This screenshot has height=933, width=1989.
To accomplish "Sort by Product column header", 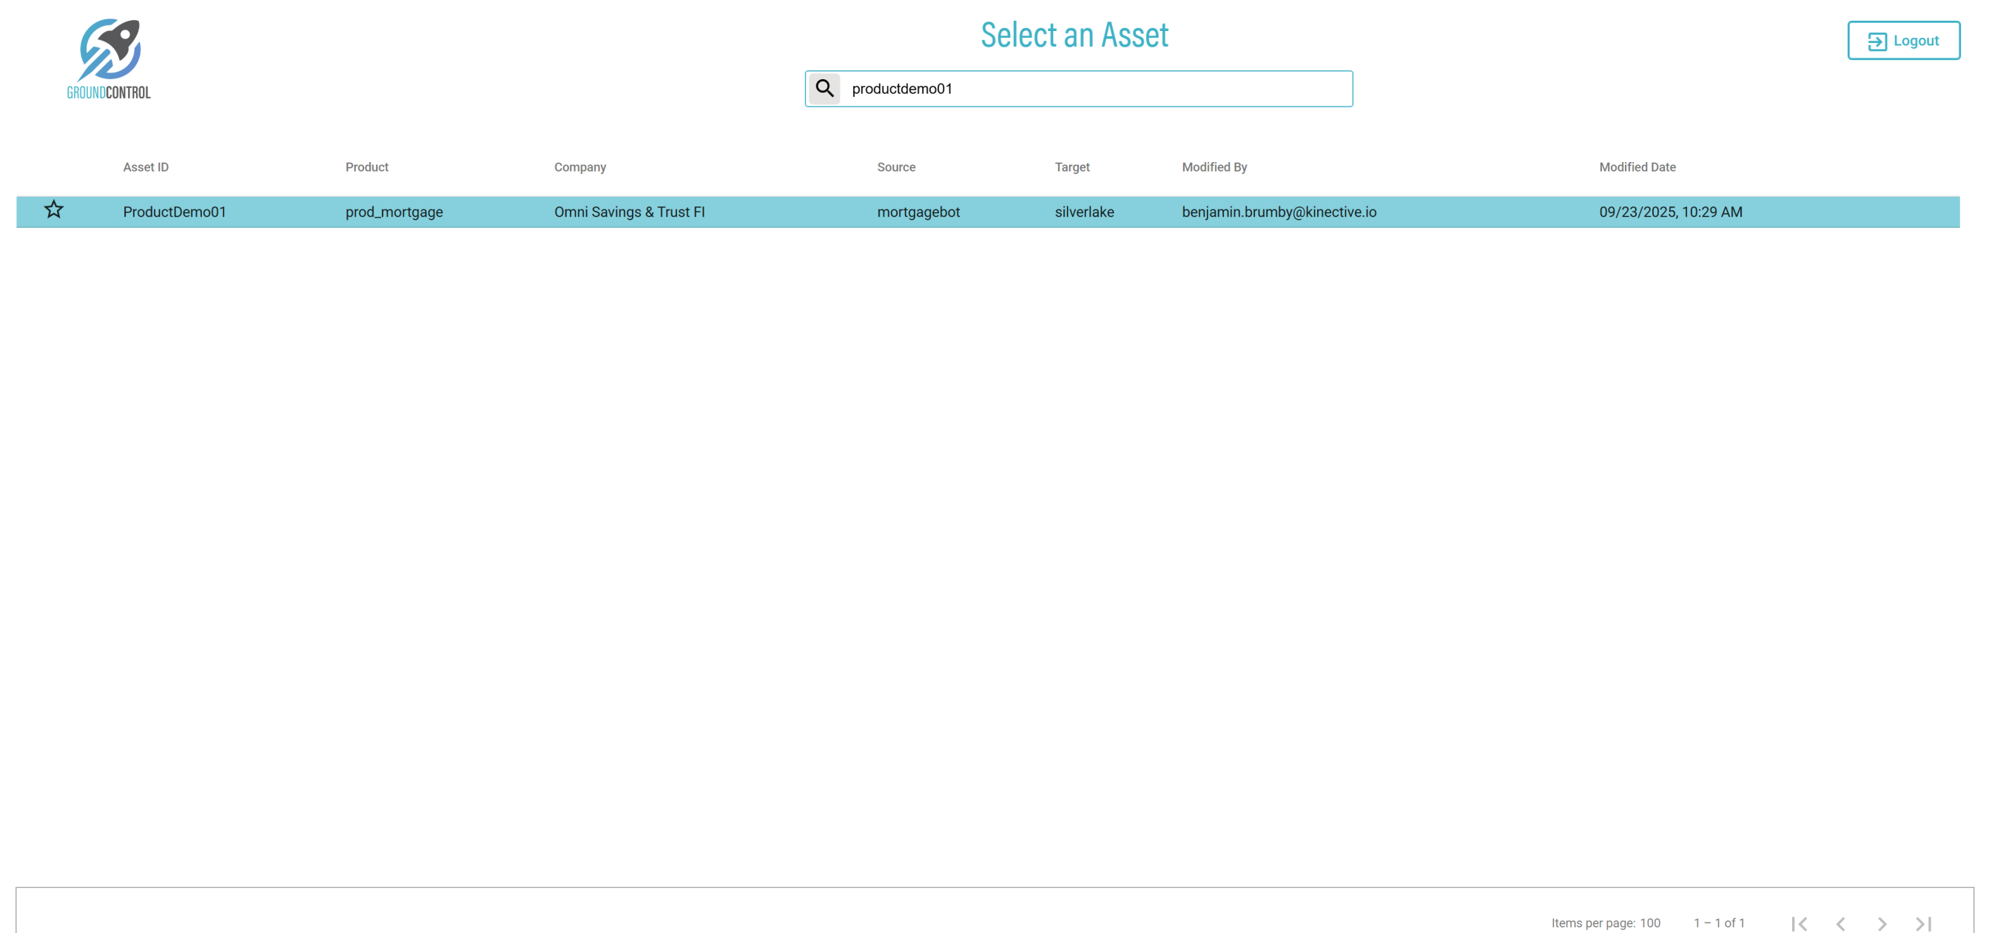I will point(367,166).
